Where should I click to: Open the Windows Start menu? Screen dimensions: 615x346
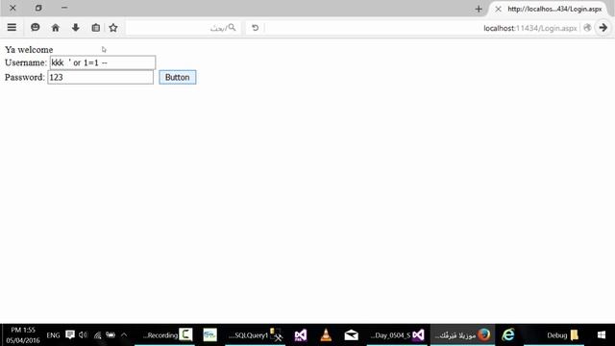point(602,335)
